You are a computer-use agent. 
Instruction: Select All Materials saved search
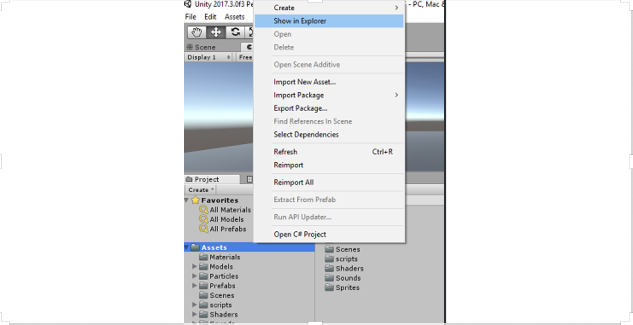[x=230, y=210]
